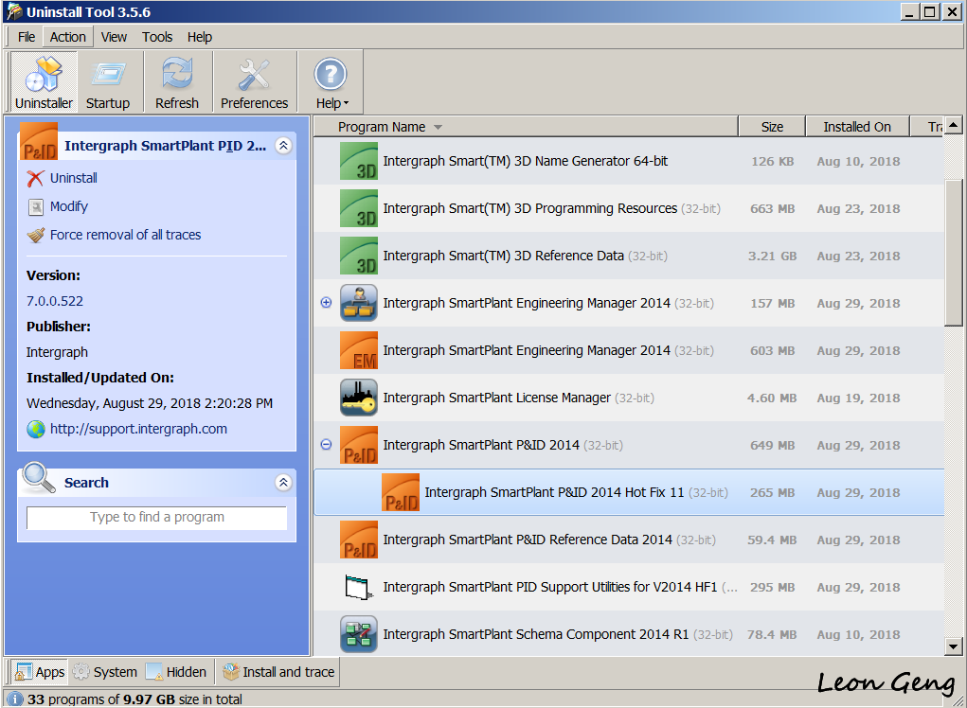Collapse the Search panel chevron
Viewport: 967px width, 708px height.
283,483
